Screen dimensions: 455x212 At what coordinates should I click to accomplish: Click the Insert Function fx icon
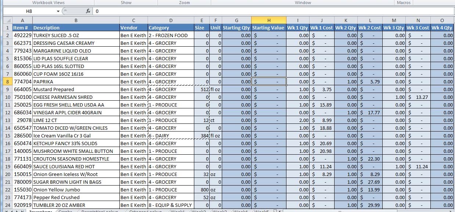[x=87, y=11]
